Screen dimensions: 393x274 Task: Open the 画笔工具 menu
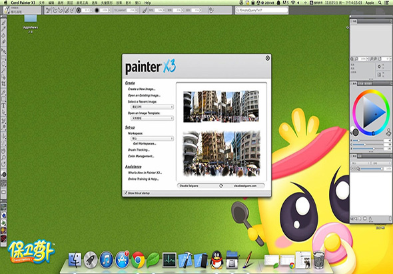pos(82,3)
